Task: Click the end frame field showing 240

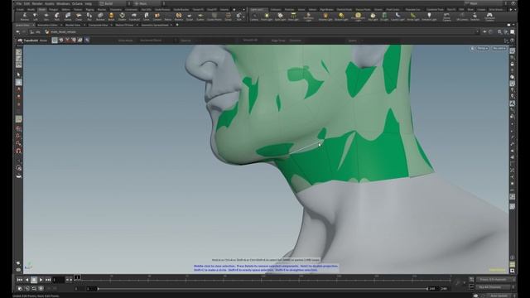Action: tap(431, 289)
